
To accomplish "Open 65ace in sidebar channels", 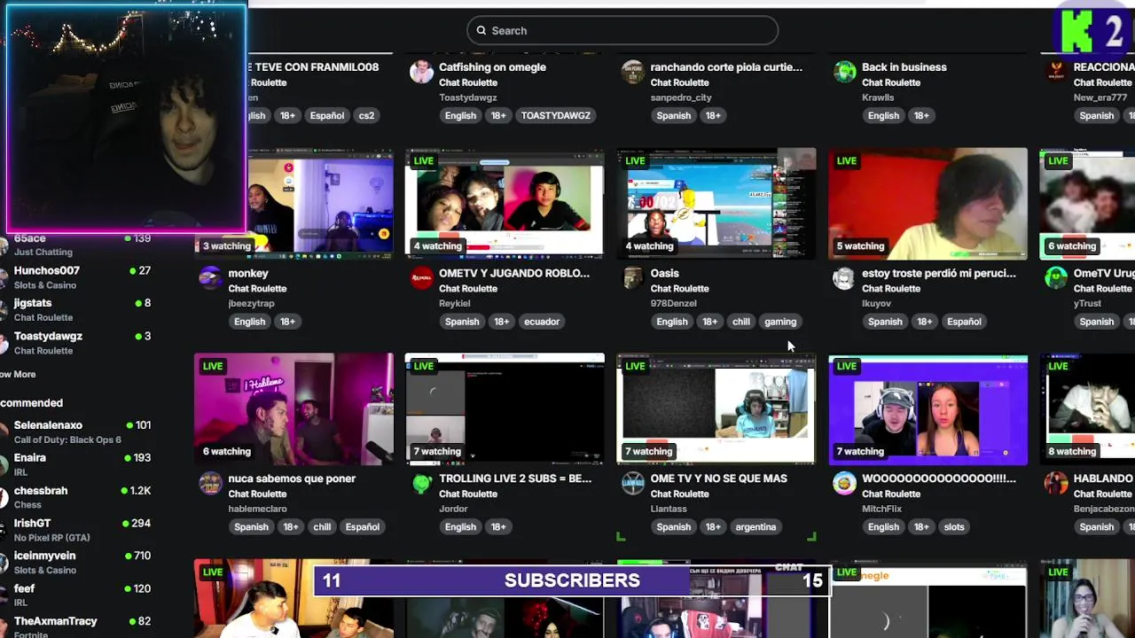I will (77, 245).
